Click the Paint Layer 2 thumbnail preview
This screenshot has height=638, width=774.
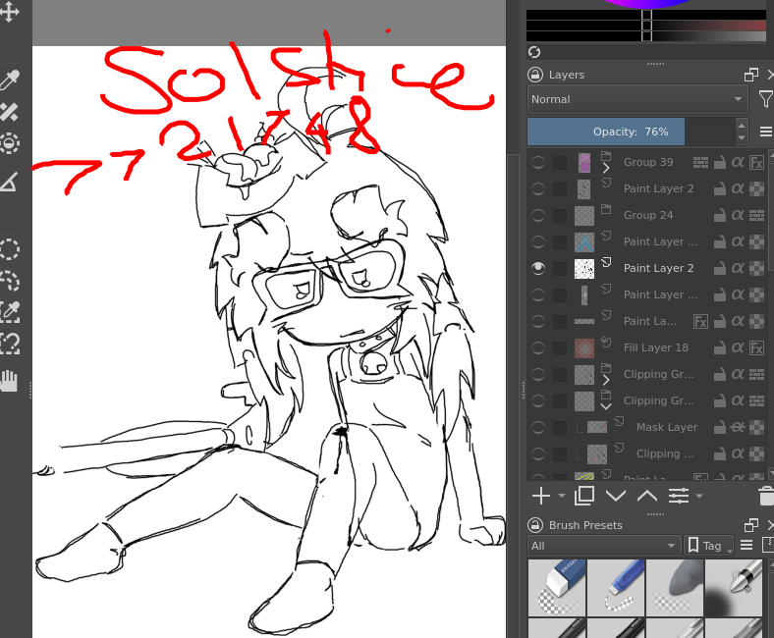tap(584, 268)
